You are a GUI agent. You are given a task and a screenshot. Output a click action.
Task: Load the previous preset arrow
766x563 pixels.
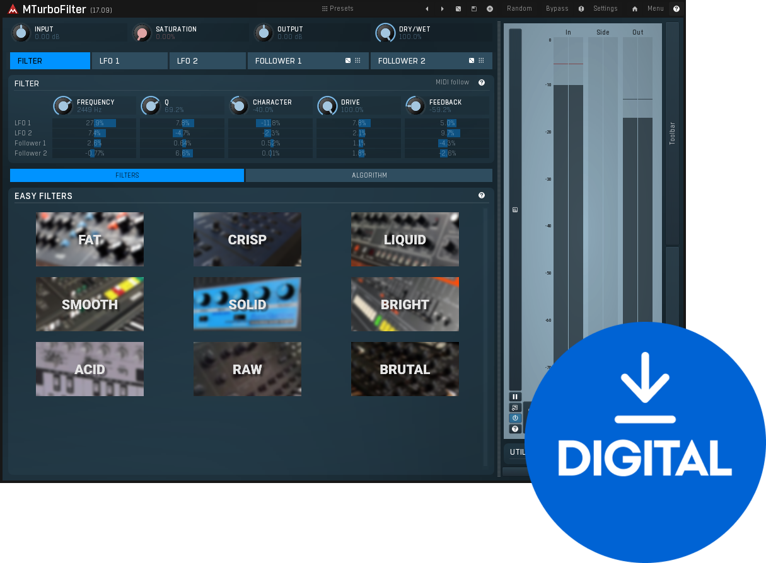427,9
